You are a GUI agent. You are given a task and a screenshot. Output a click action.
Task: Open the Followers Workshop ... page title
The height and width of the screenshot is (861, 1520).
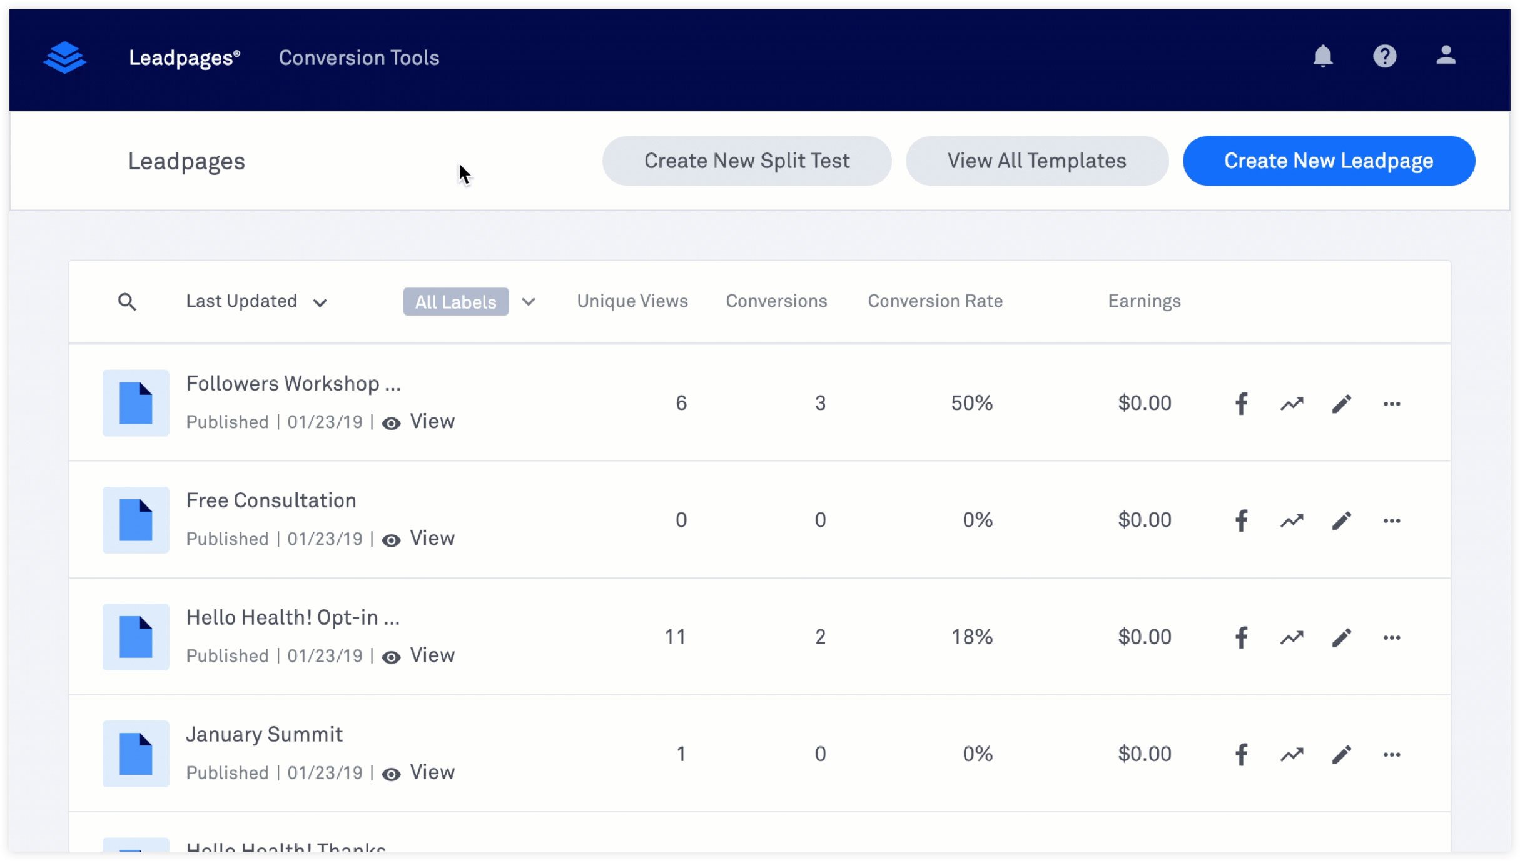(293, 383)
